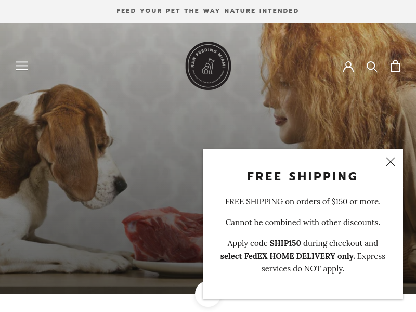
Task: Click the 'Feed your pet' announcement bar
Action: click(x=207, y=11)
